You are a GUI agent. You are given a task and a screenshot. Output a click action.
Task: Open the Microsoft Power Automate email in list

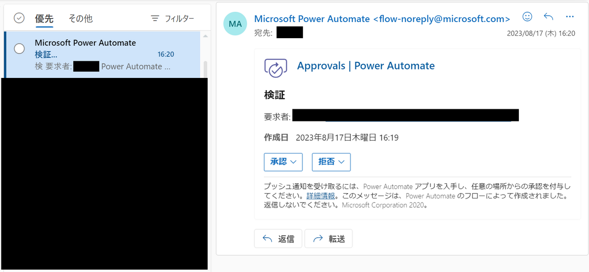click(102, 54)
